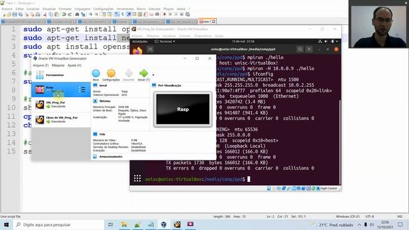Click Notepad++ Print icon
Image resolution: width=409 pixels, height=230 pixels.
38,14
